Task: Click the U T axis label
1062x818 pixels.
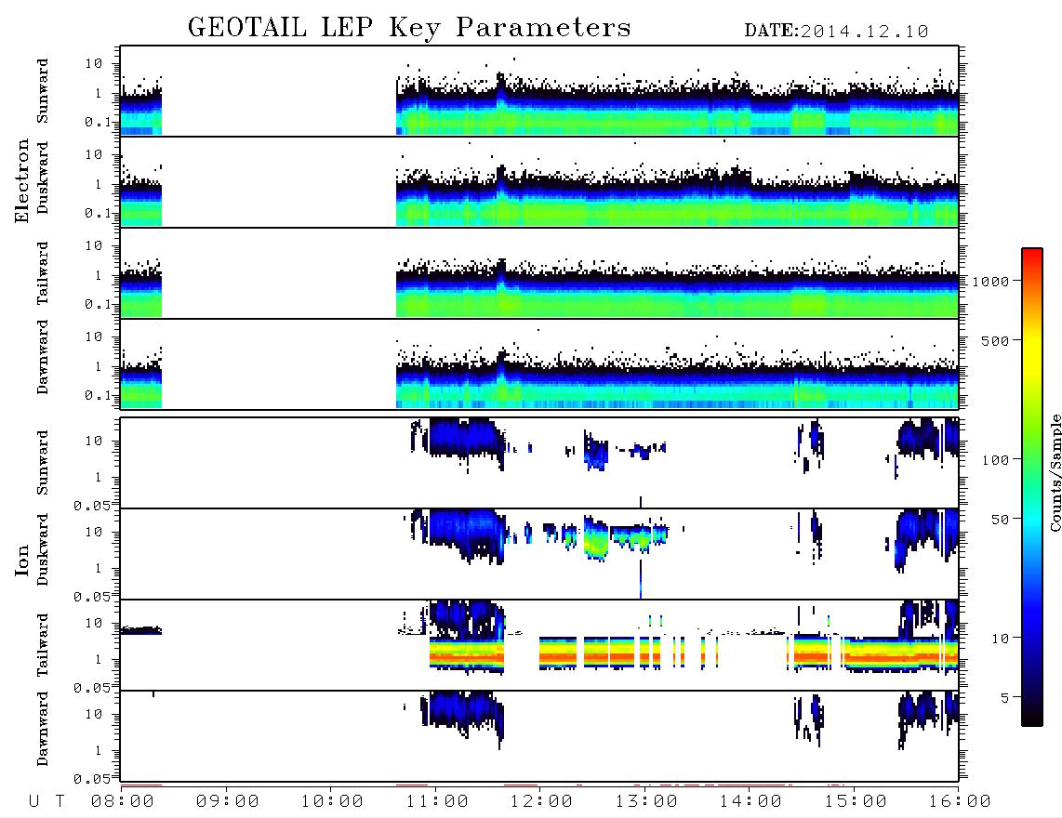Action: click(46, 801)
